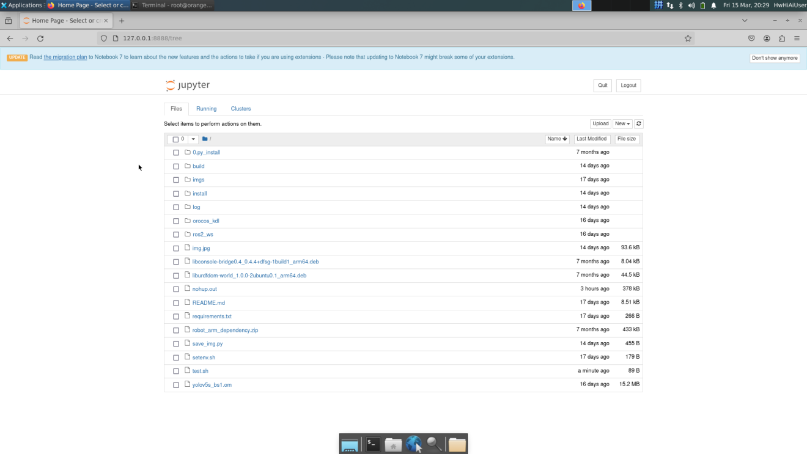This screenshot has height=454, width=807.
Task: Switch to the Terminal window in taskbar
Action: [x=172, y=5]
